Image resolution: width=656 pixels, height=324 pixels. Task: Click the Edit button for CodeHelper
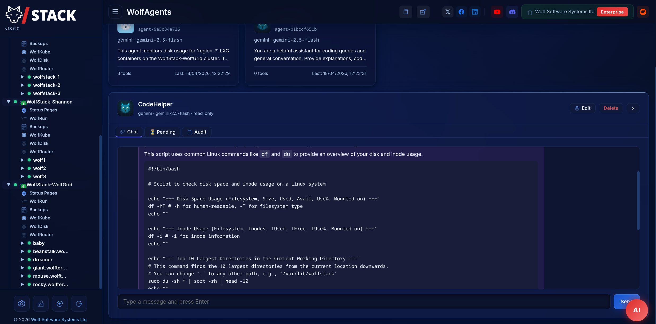point(582,108)
